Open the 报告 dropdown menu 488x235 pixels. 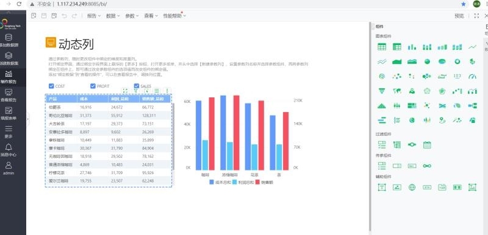[94, 16]
